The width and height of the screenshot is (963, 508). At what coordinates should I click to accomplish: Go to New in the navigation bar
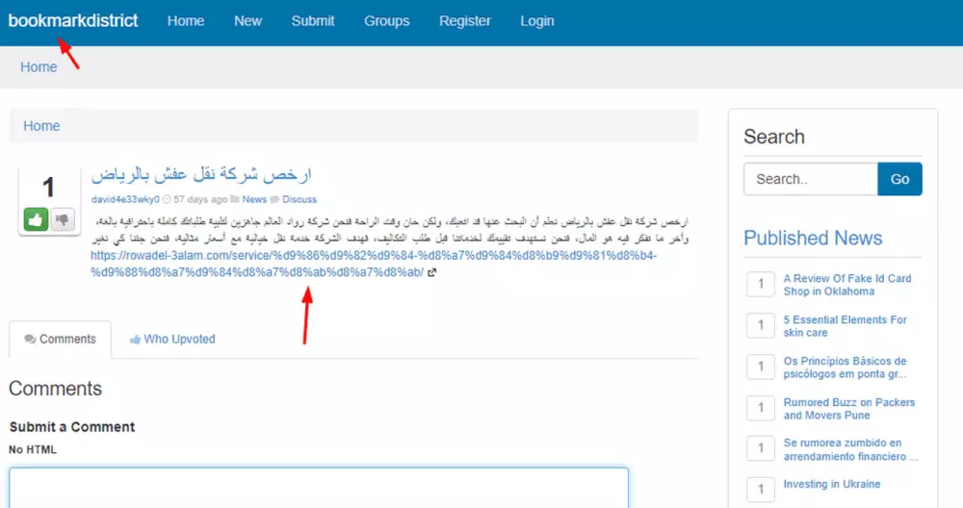247,21
